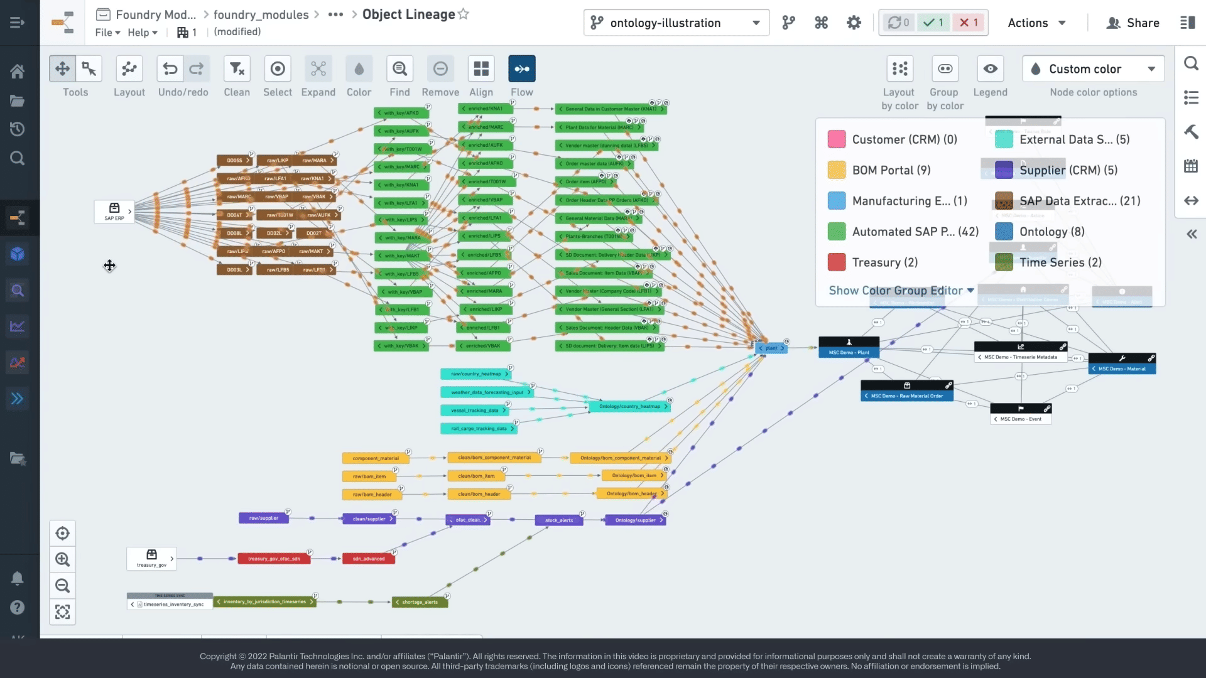Open the File menu
This screenshot has height=678, width=1206.
pyautogui.click(x=107, y=32)
